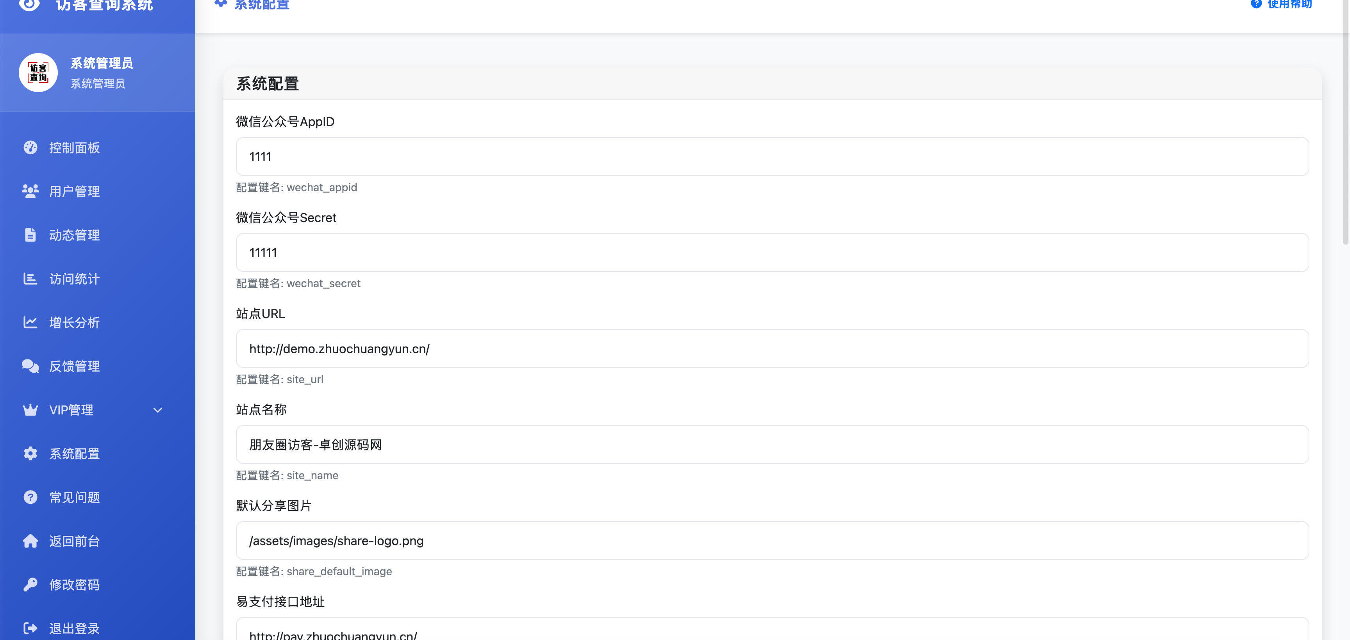Click the 站点URL input field
The width and height of the screenshot is (1350, 640).
772,348
